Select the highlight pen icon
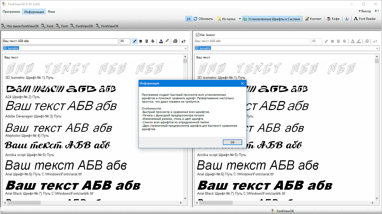382x214 pixels. click(x=167, y=41)
